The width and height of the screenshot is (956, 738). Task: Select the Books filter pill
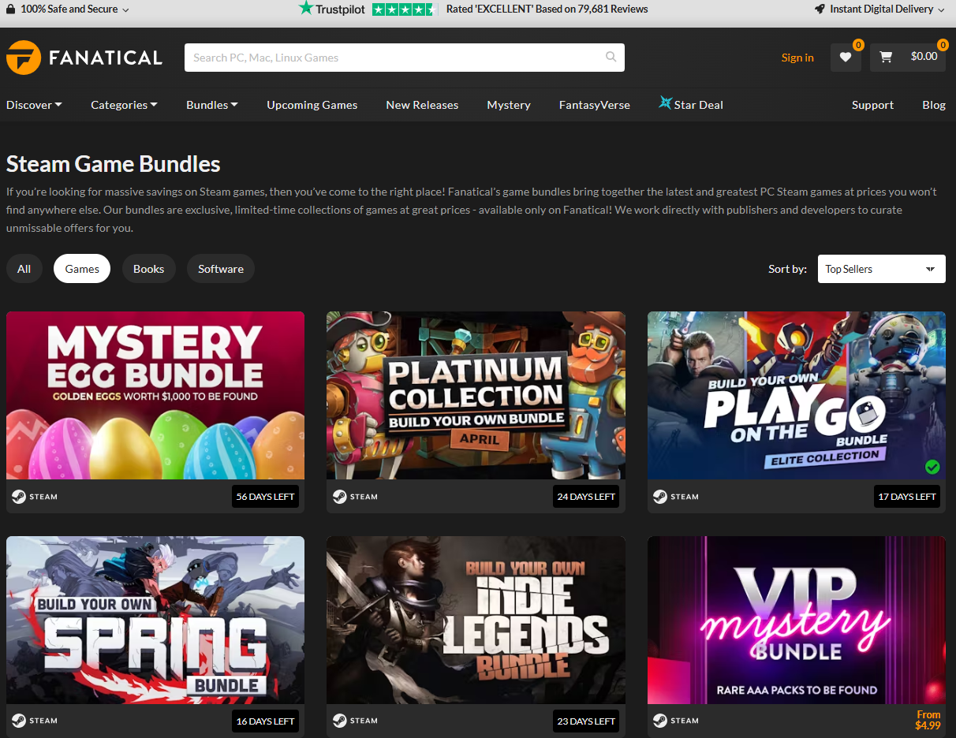click(148, 269)
